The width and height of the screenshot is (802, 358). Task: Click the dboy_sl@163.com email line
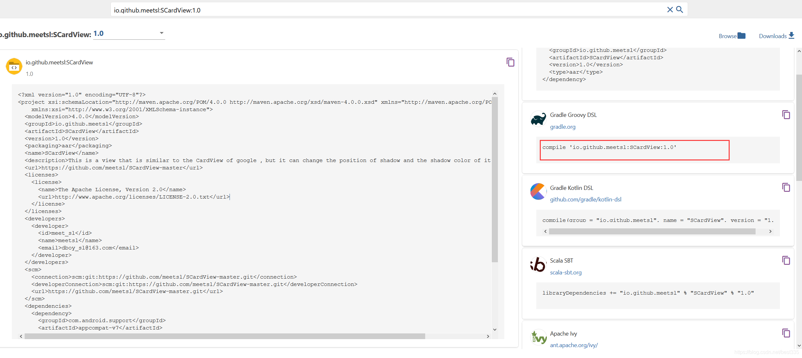point(88,248)
